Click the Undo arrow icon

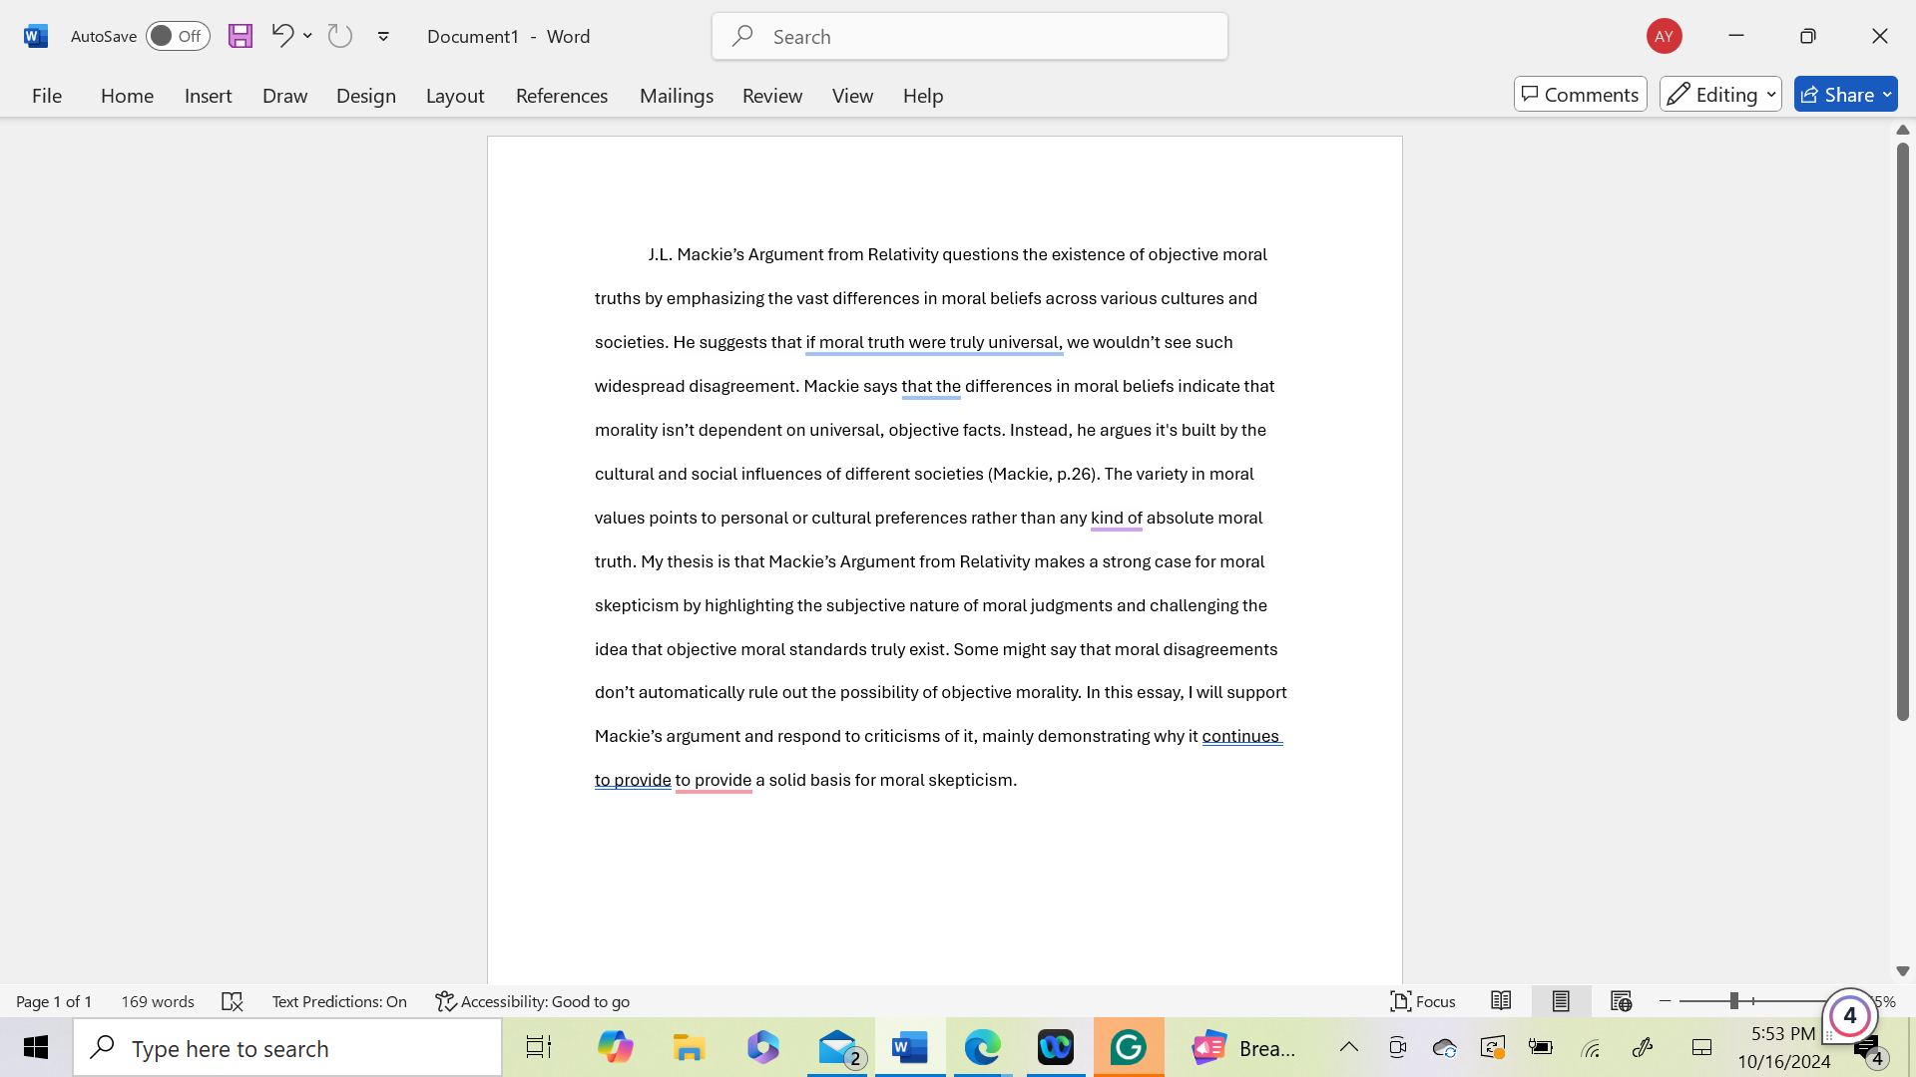pyautogui.click(x=281, y=36)
